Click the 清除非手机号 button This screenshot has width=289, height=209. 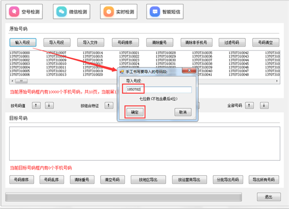coord(197,42)
